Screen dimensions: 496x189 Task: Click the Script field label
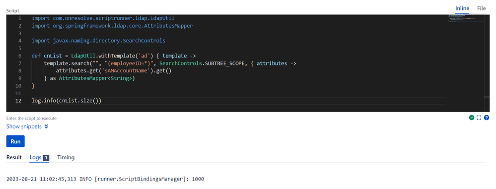pos(12,10)
